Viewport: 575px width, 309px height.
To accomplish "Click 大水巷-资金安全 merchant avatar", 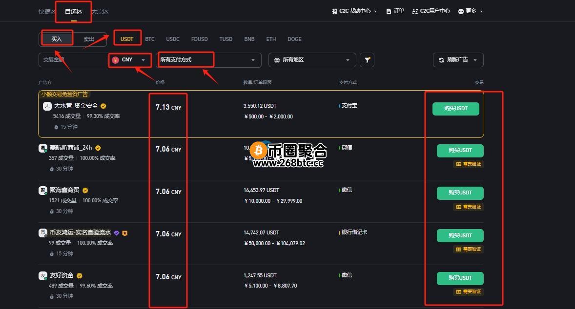I will pyautogui.click(x=47, y=106).
